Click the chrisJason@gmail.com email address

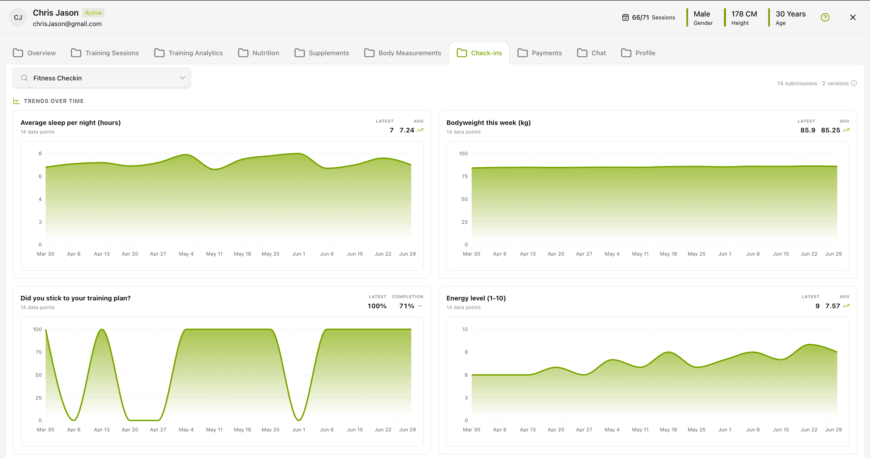tap(67, 24)
